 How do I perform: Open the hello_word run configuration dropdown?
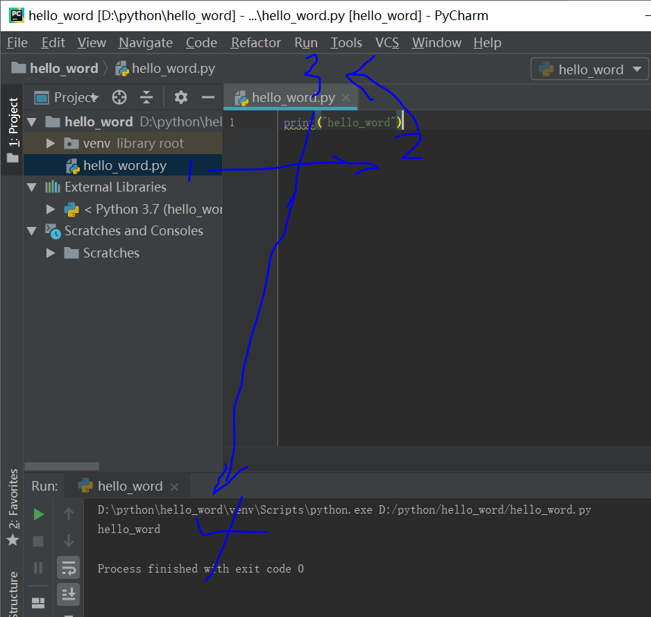pos(589,69)
